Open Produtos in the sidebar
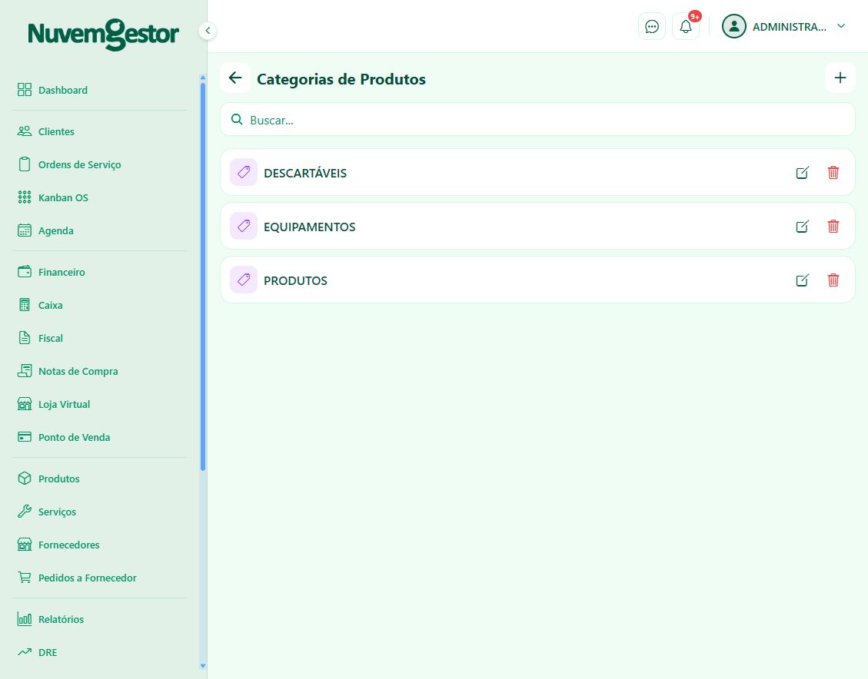This screenshot has width=868, height=679. tap(100, 479)
